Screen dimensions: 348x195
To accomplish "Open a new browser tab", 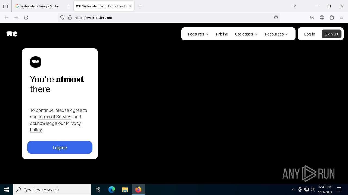I will tap(140, 6).
